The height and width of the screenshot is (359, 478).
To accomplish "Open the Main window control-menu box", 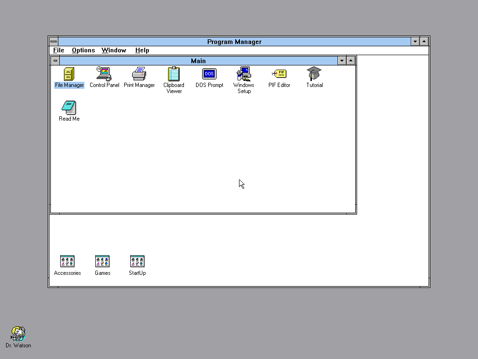I will click(x=55, y=61).
